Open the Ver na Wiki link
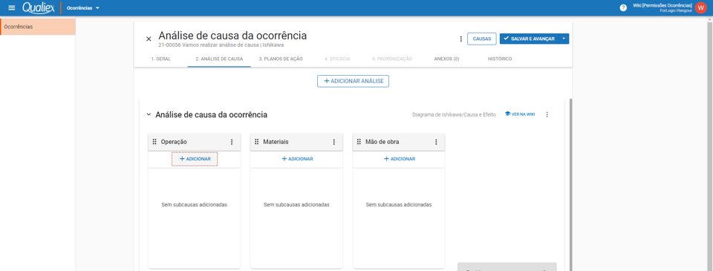Screen dimensions: 713x271 coord(520,114)
